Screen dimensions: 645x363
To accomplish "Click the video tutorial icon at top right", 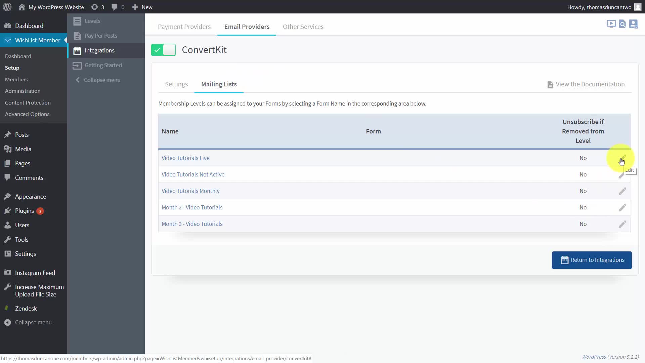I will [611, 24].
